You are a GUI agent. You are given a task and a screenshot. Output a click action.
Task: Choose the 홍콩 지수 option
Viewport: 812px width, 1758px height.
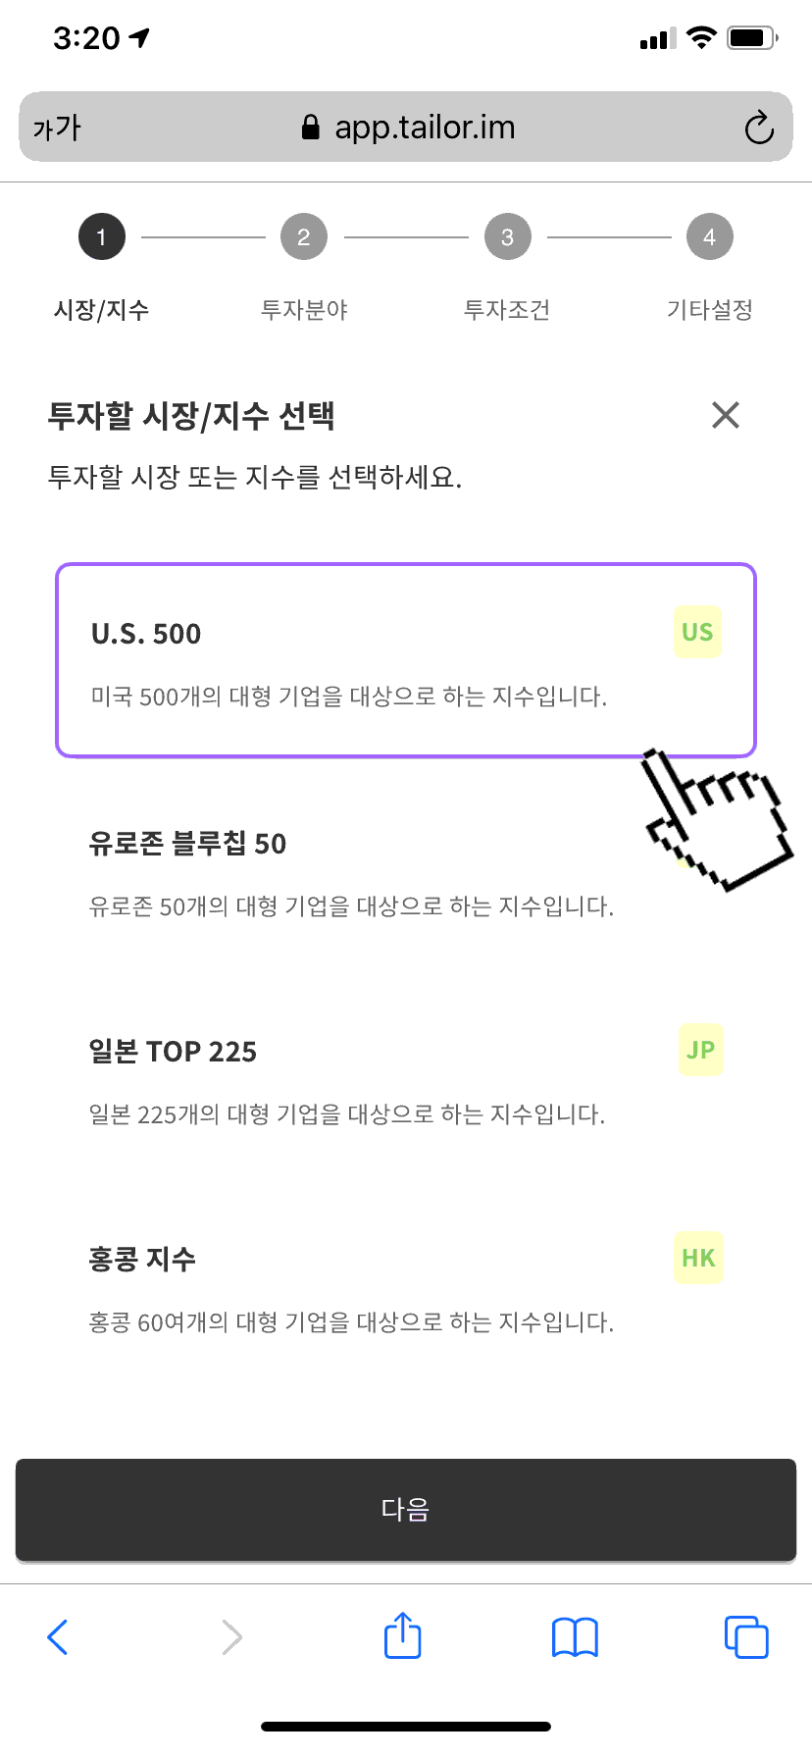[406, 1287]
